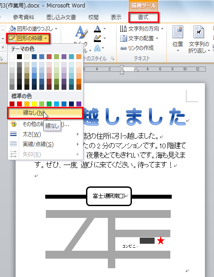Open the 参考資料 ribbon tab
Image resolution: width=214 pixels, height=277 pixels.
pos(24,18)
